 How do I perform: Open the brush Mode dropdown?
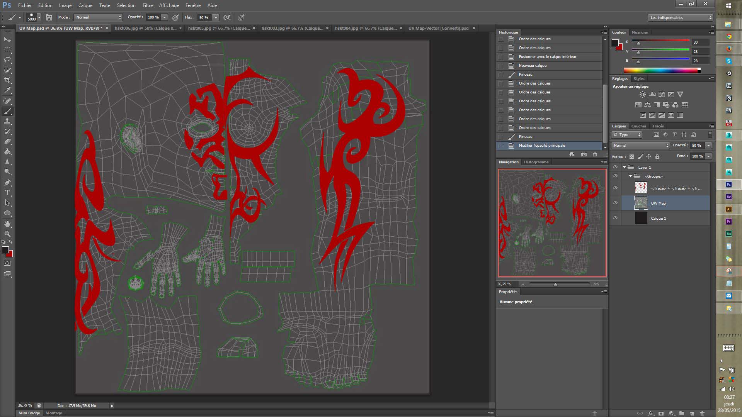pyautogui.click(x=98, y=17)
